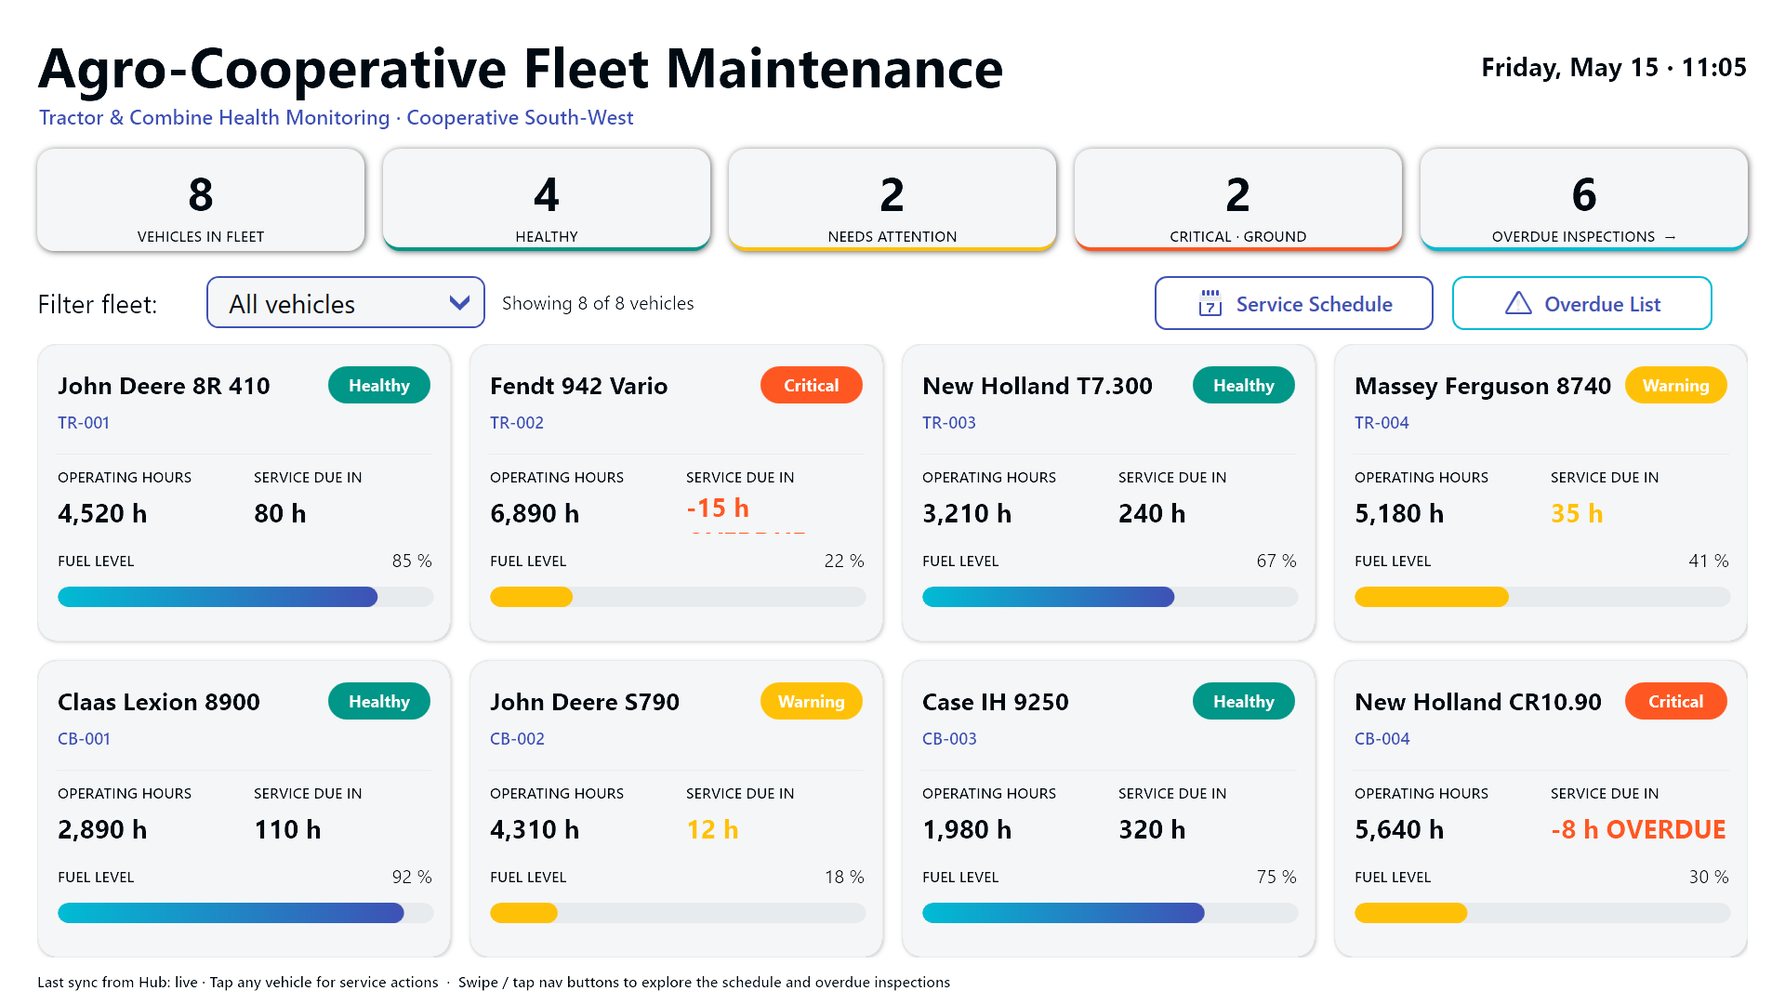Click the Fendt 942 Vario fuel bar
The image size is (1785, 1004).
[x=678, y=597]
